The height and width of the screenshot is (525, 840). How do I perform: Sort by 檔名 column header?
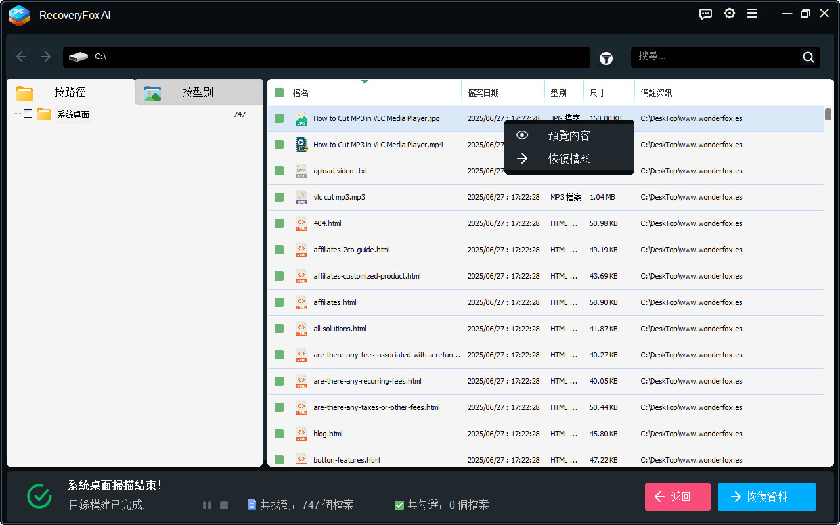301,93
